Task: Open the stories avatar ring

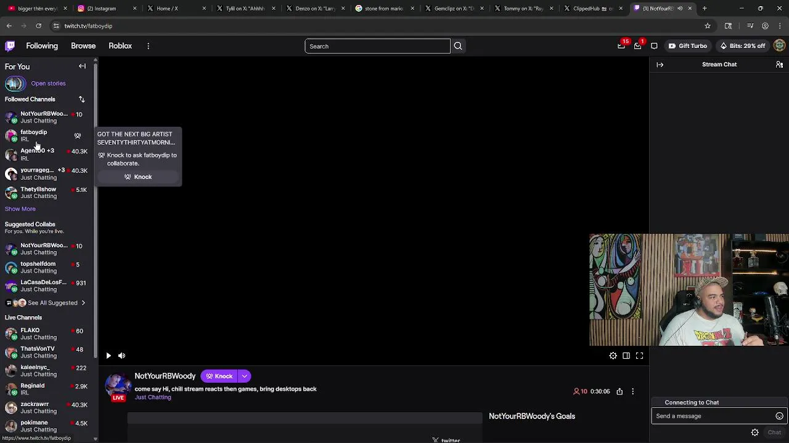Action: pos(15,83)
